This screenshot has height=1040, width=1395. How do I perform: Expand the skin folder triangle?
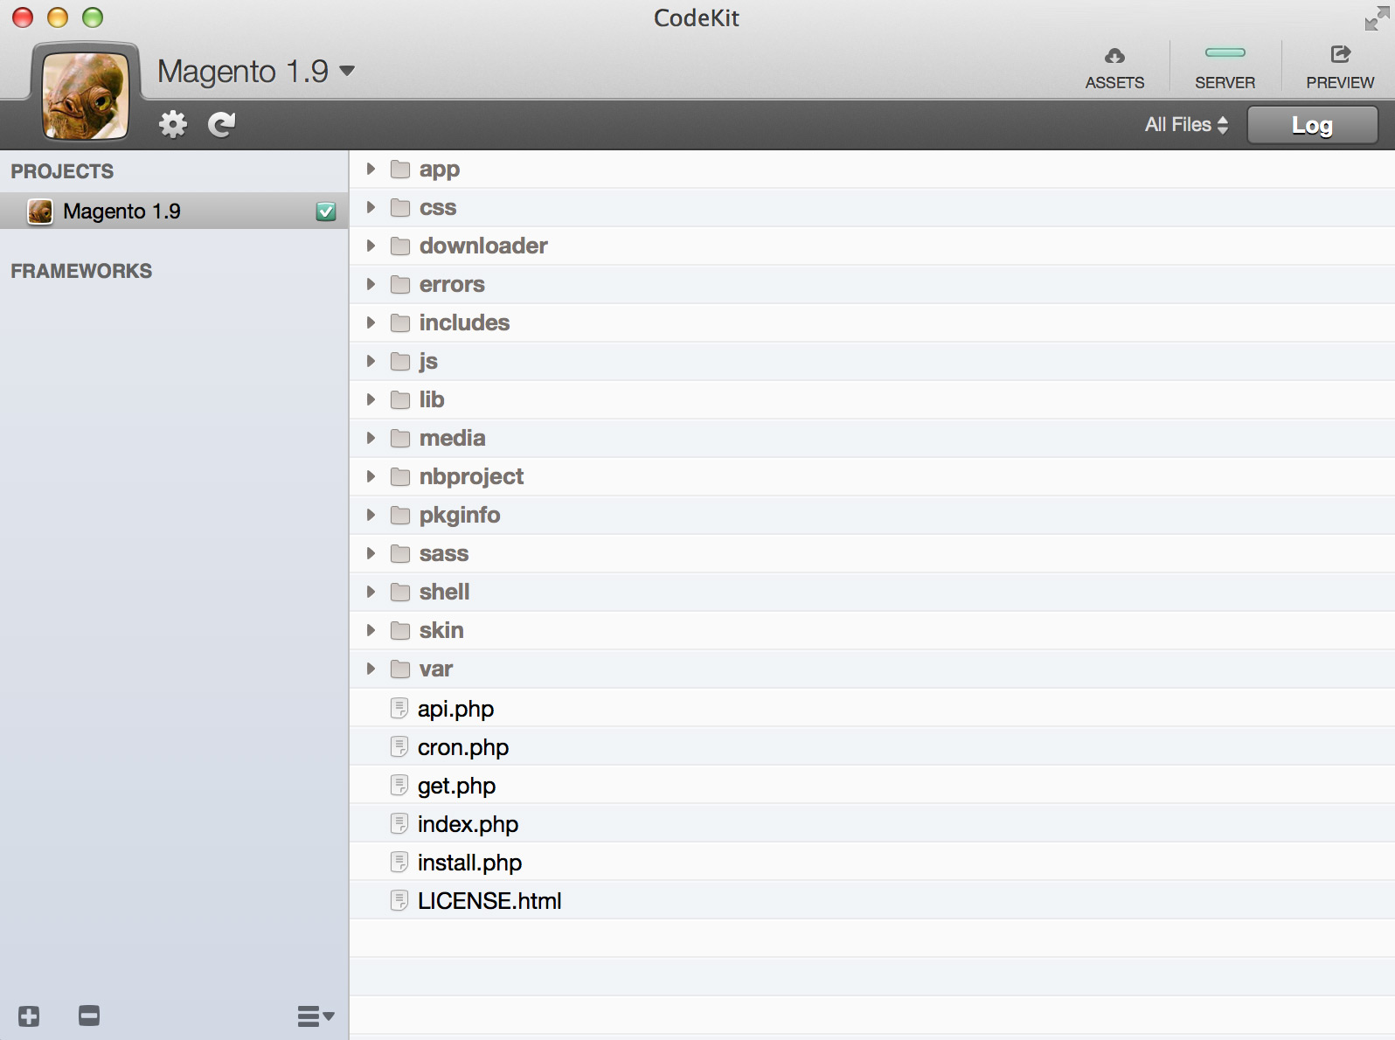[x=371, y=630]
